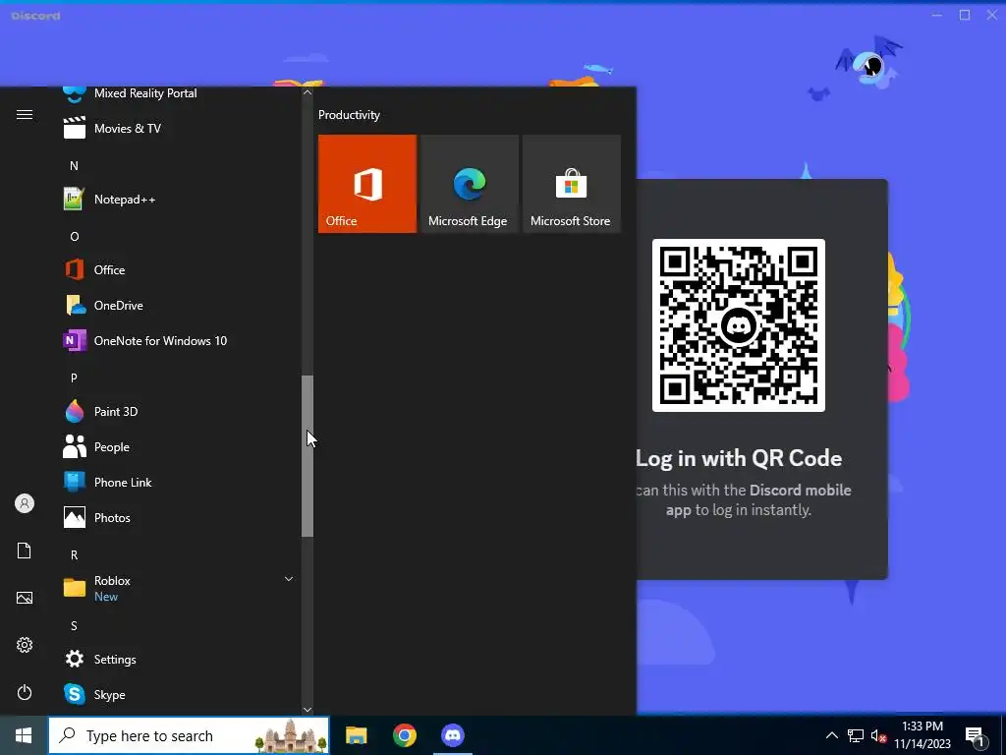Open the notification center

click(976, 736)
